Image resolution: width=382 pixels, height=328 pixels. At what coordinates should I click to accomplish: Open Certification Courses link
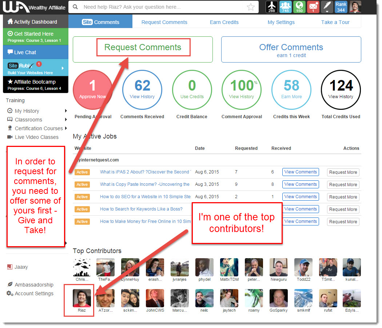[39, 128]
